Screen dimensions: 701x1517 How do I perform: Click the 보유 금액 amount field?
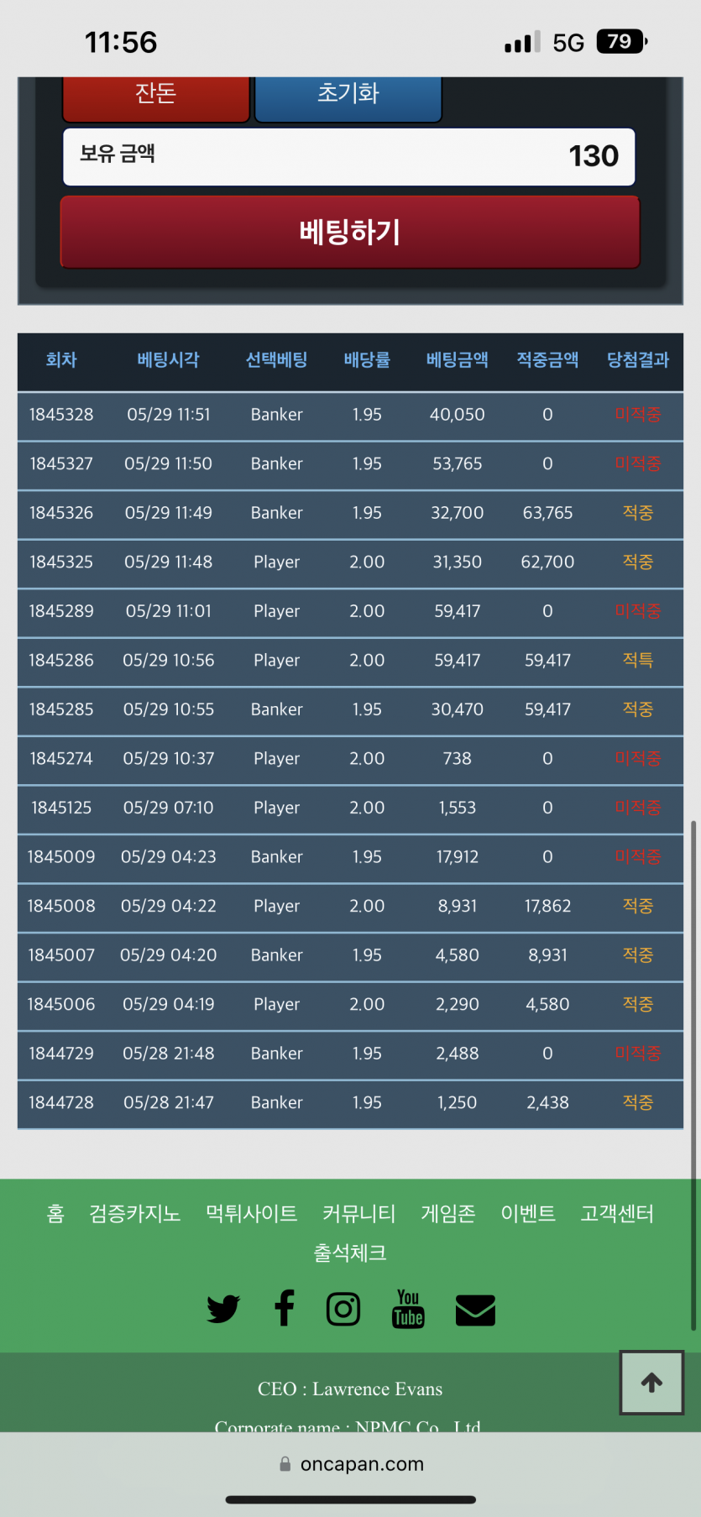point(349,156)
